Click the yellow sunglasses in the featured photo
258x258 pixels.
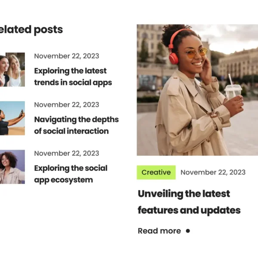(x=197, y=53)
